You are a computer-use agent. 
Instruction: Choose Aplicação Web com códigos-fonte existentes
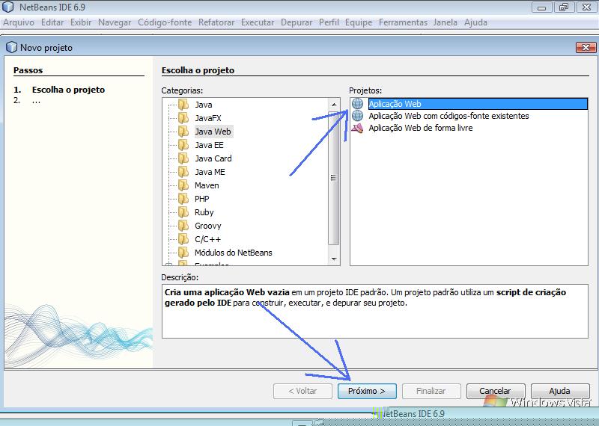point(449,116)
